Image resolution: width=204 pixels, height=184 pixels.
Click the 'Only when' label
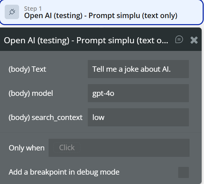click(x=26, y=148)
